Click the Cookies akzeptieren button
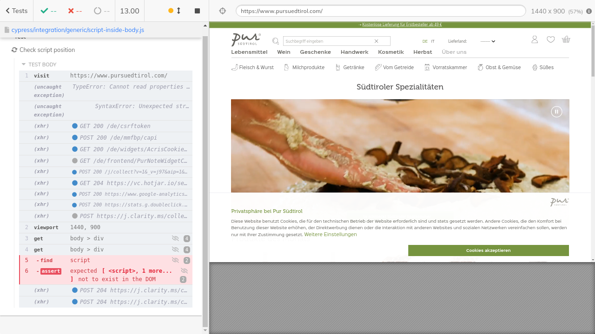The width and height of the screenshot is (595, 334). click(x=488, y=250)
